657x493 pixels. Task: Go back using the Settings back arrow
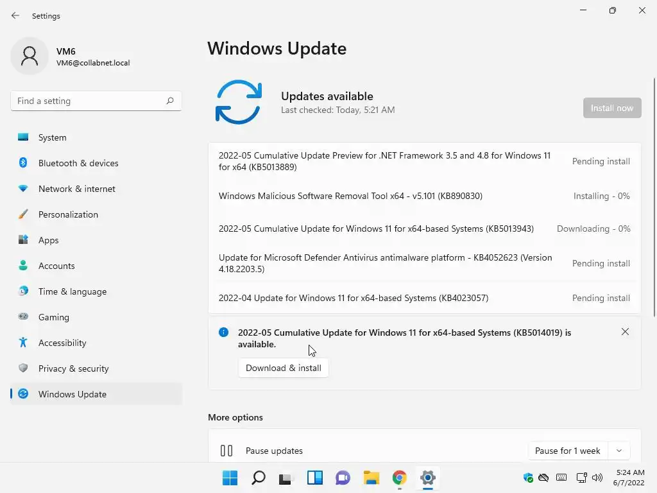[x=15, y=15]
